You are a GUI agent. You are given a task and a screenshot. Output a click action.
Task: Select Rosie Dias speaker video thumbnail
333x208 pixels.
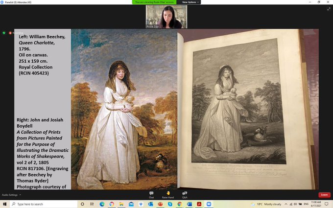pos(166,17)
